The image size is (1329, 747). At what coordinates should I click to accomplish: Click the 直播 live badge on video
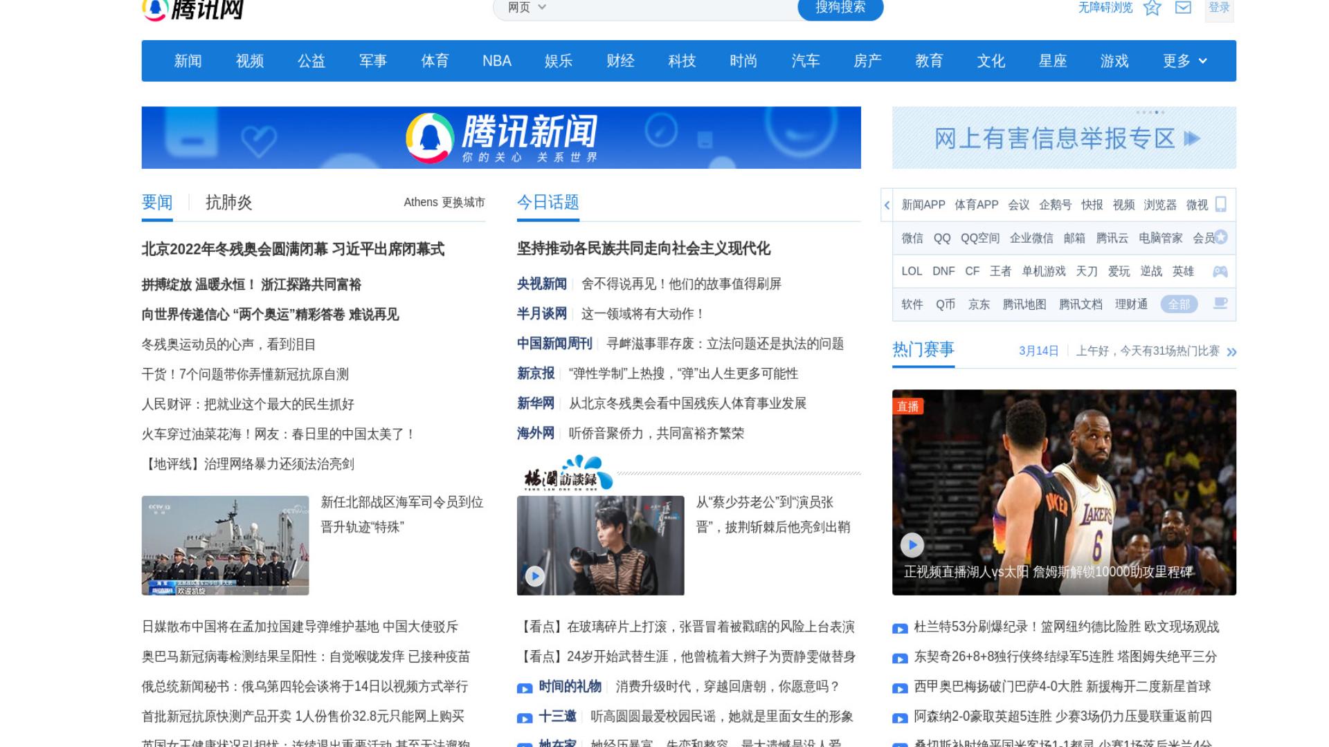click(907, 406)
